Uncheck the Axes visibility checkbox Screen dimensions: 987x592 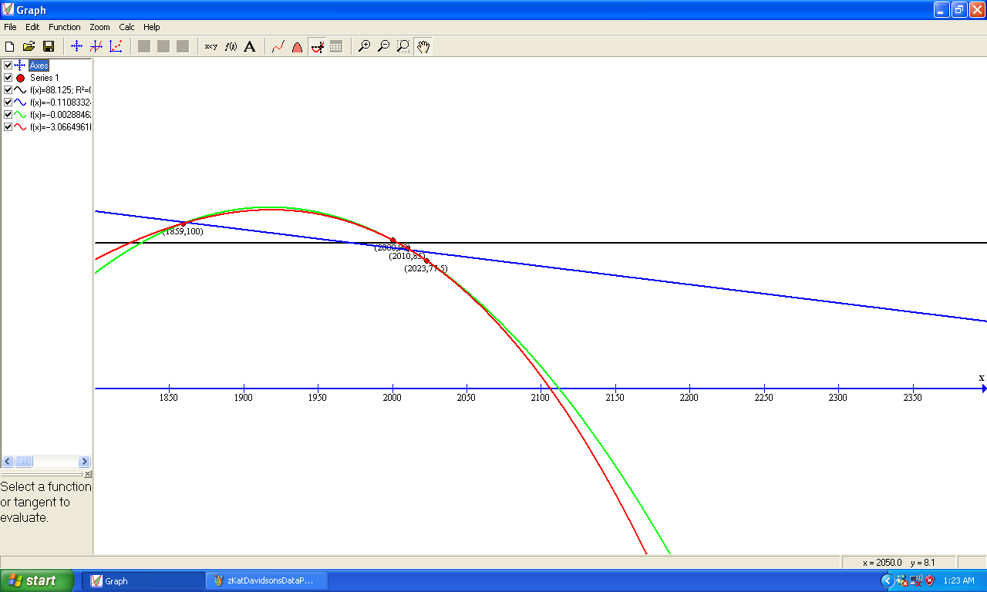point(8,66)
